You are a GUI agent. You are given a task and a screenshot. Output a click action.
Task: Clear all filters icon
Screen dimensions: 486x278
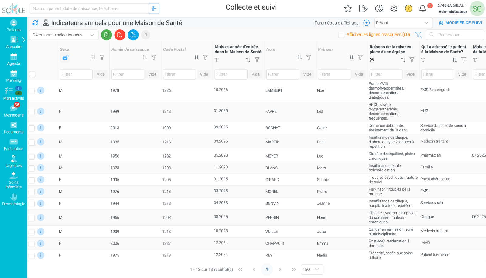coord(418,35)
